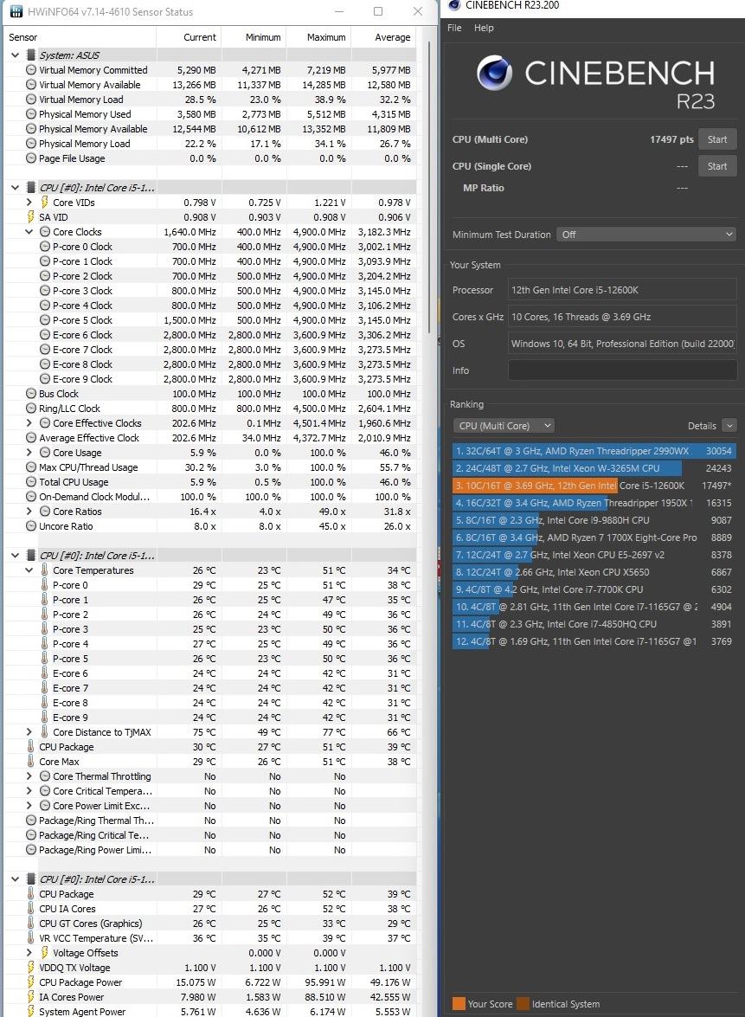Click the lightning icon beside IA Cores Power
The image size is (745, 1017).
coord(30,997)
